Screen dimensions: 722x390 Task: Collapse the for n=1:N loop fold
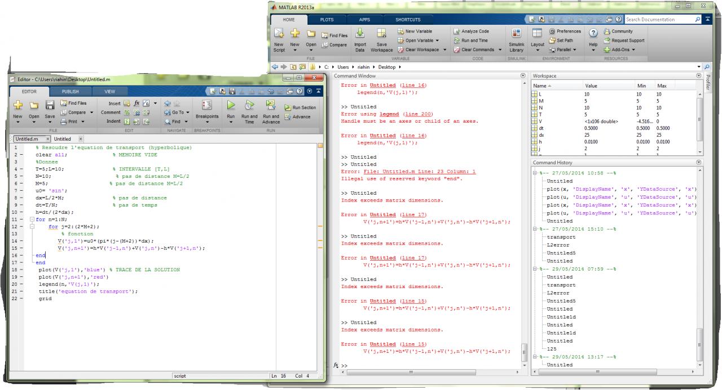32,219
